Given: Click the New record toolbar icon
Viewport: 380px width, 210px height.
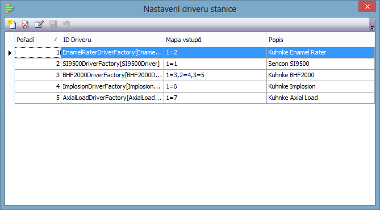Looking at the screenshot, I should (12, 24).
